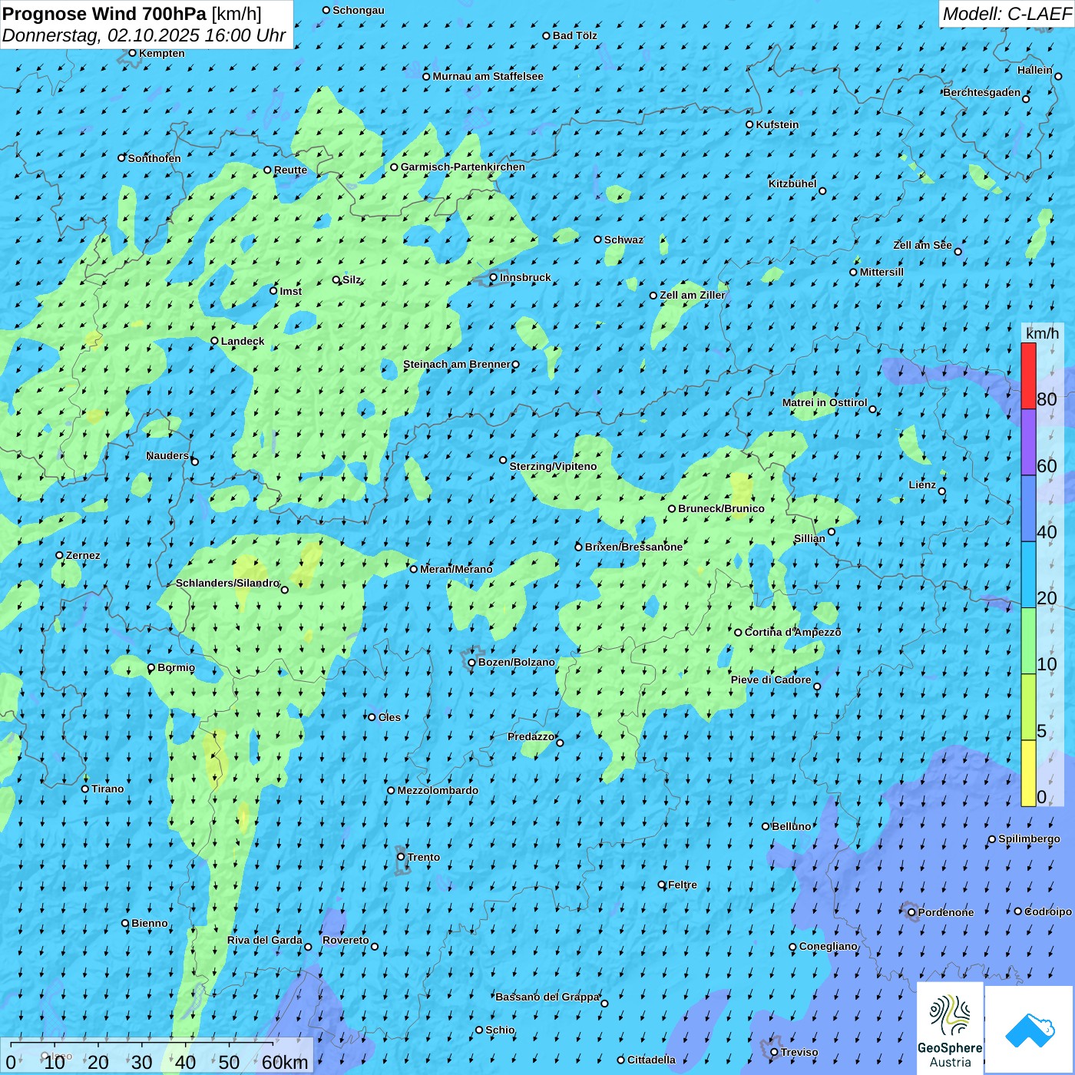Screen dimensions: 1075x1075
Task: Click the 'Sterzing/Vipiteno' label
Action: click(553, 466)
